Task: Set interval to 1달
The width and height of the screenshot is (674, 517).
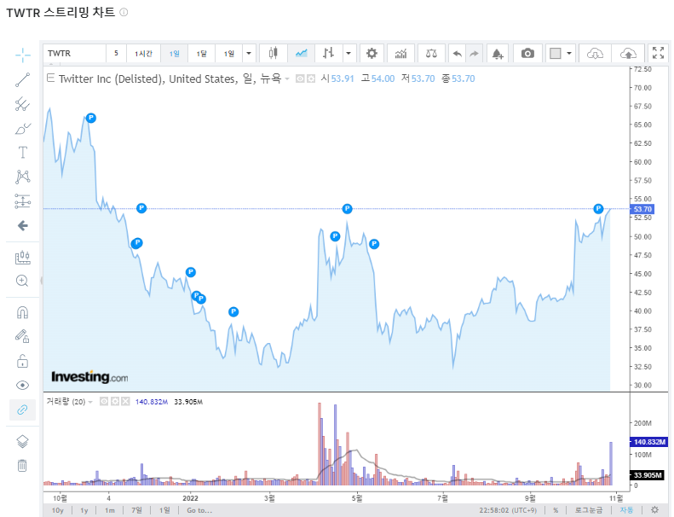Action: [x=202, y=54]
